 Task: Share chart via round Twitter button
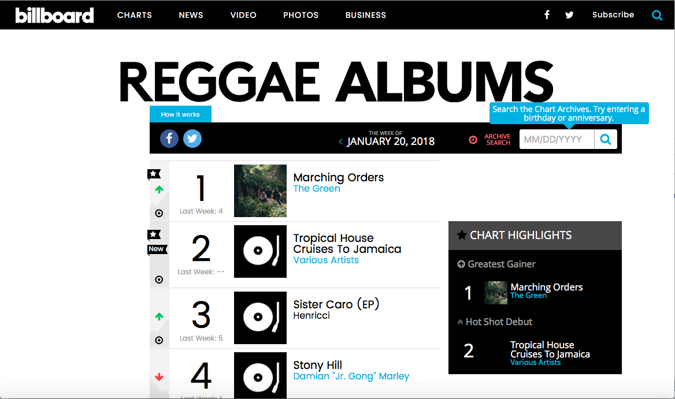click(192, 139)
